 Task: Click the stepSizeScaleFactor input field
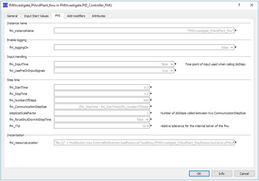(x=102, y=113)
